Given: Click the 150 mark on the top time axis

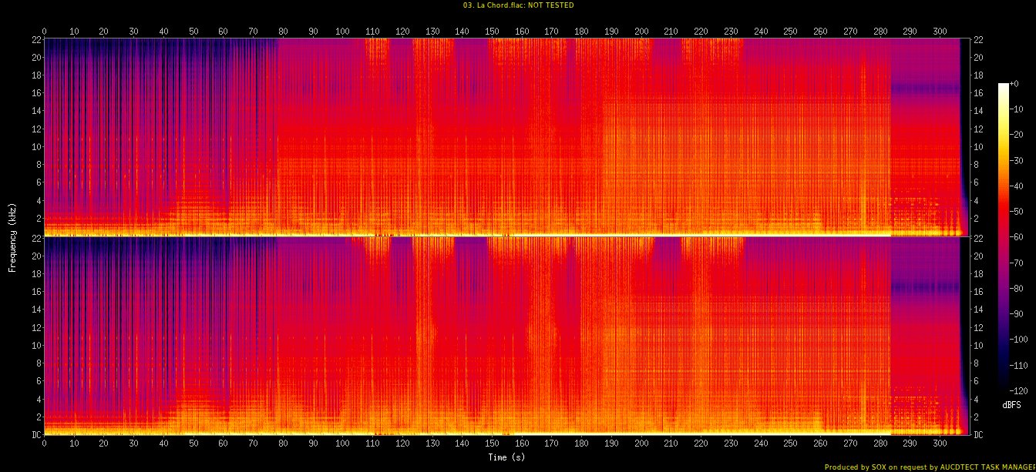Looking at the screenshot, I should pos(492,31).
